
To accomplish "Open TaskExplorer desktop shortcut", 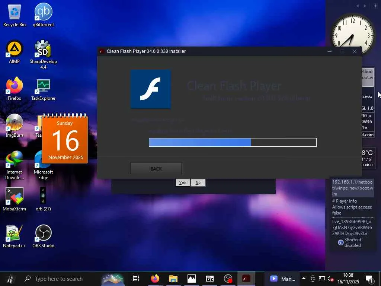I will click(x=43, y=89).
